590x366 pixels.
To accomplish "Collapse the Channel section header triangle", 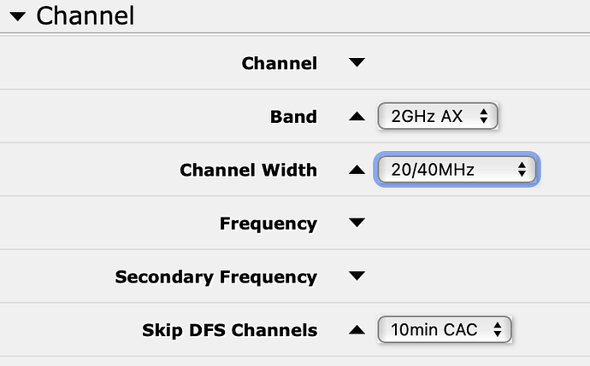I will point(17,15).
